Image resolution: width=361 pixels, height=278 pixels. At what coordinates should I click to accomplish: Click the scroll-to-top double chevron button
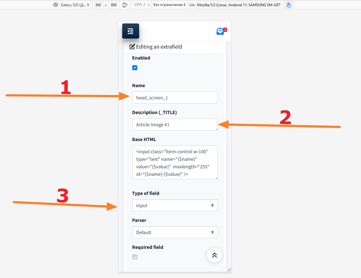[x=214, y=255]
